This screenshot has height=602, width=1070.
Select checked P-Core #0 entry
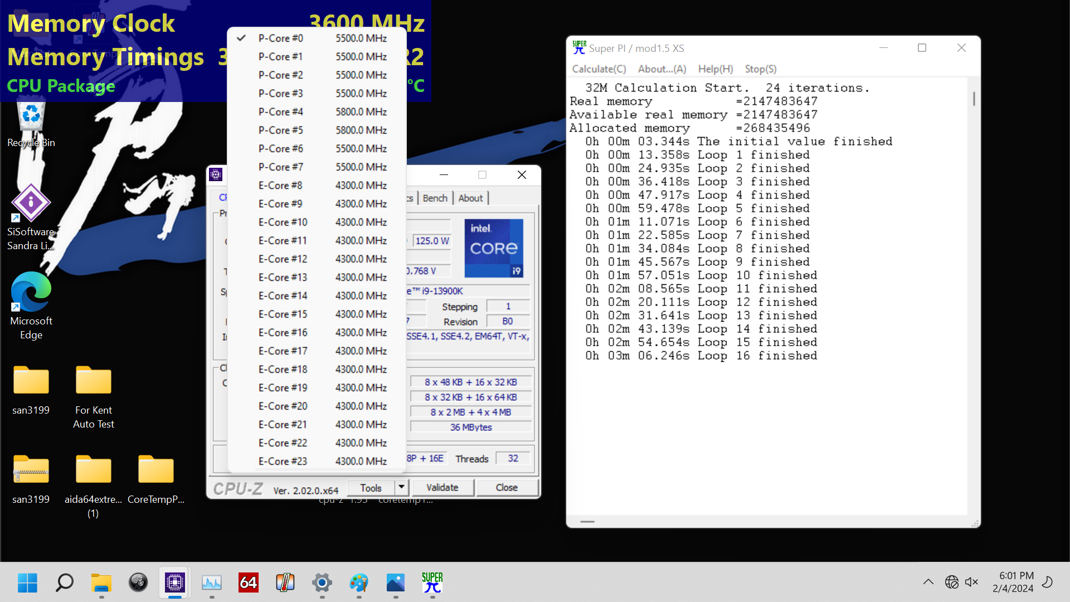click(x=317, y=38)
